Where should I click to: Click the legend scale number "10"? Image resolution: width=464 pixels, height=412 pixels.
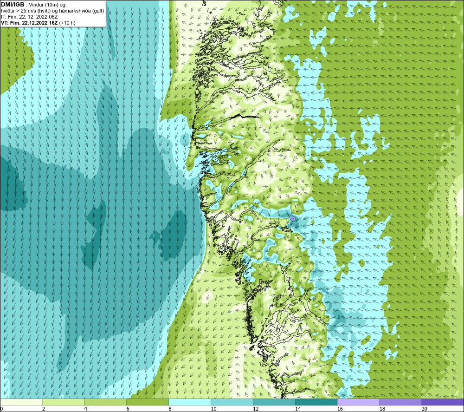click(213, 409)
